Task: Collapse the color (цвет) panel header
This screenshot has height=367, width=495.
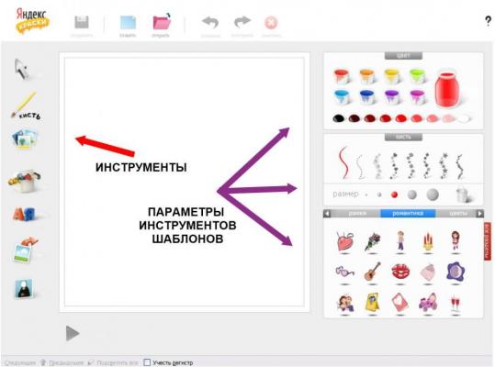Action: coord(403,55)
